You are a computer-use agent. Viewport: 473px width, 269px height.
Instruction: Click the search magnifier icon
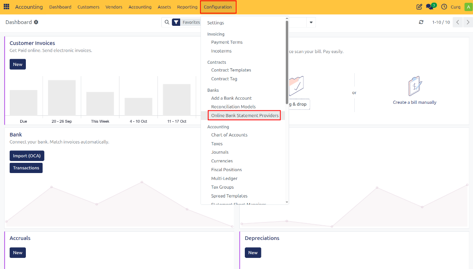point(167,22)
